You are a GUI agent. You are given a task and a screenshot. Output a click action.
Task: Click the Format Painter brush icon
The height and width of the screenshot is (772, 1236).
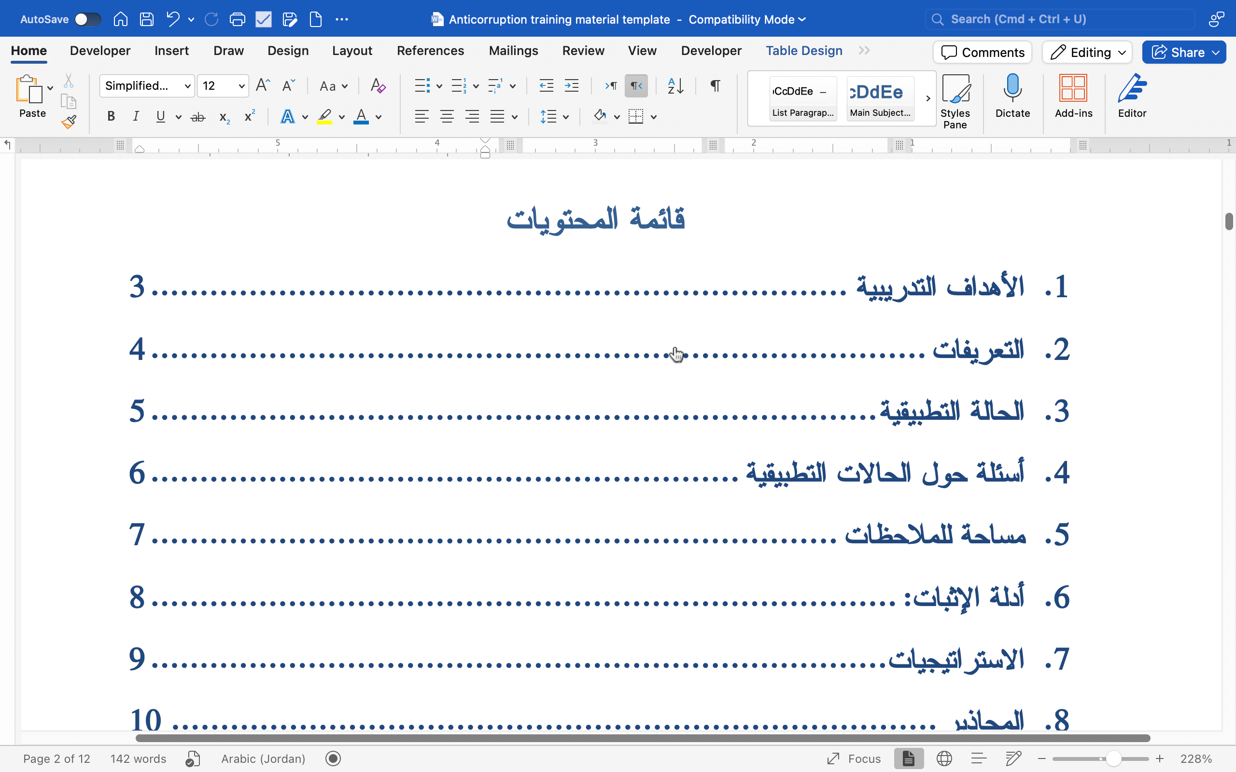[69, 122]
